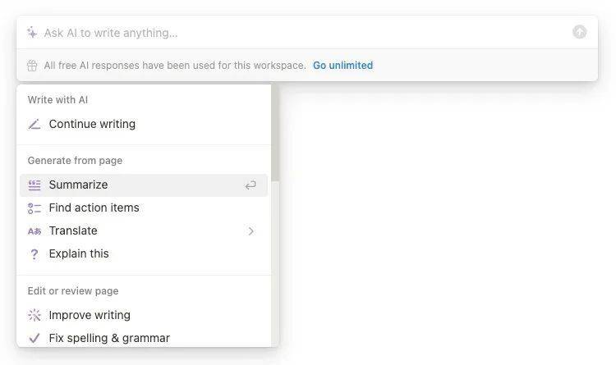This screenshot has width=616, height=365.
Task: Select Summarize in the AI menu
Action: tap(78, 185)
